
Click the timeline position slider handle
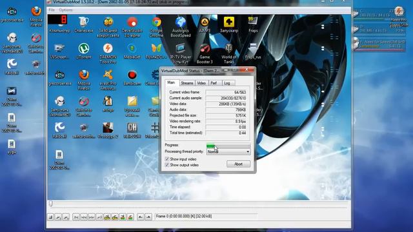(x=50, y=204)
